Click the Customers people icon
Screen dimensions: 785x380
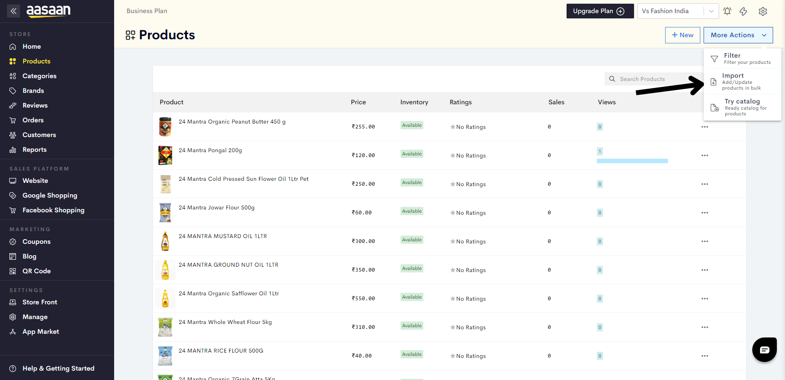(13, 135)
